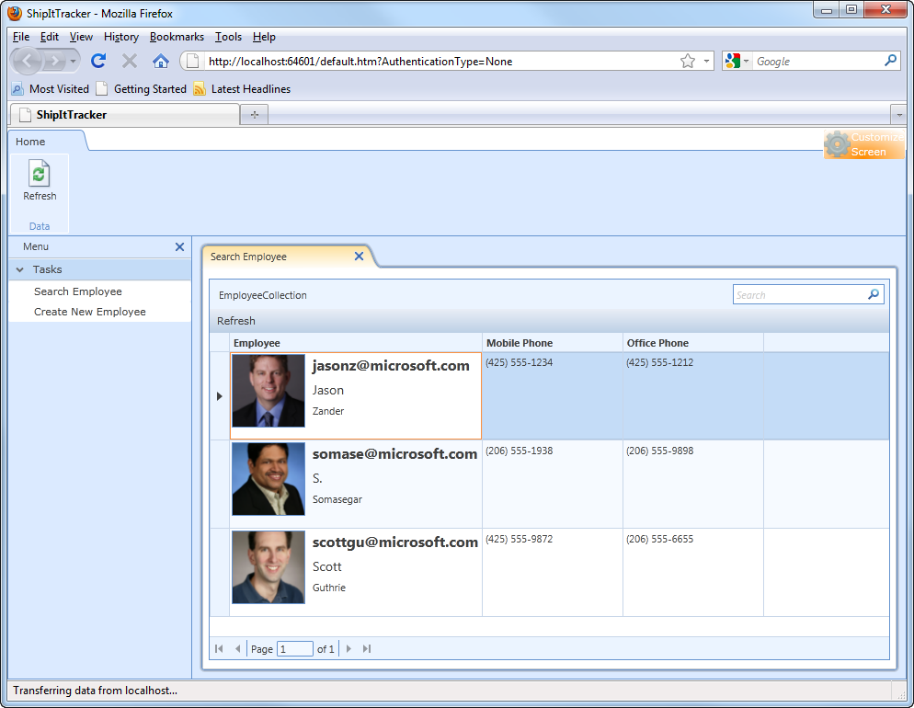
Task: Open the Bookmarks menu
Action: [177, 37]
